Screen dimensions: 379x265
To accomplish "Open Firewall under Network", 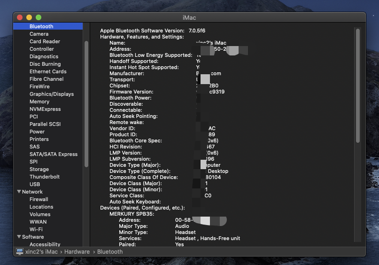I will (39, 199).
